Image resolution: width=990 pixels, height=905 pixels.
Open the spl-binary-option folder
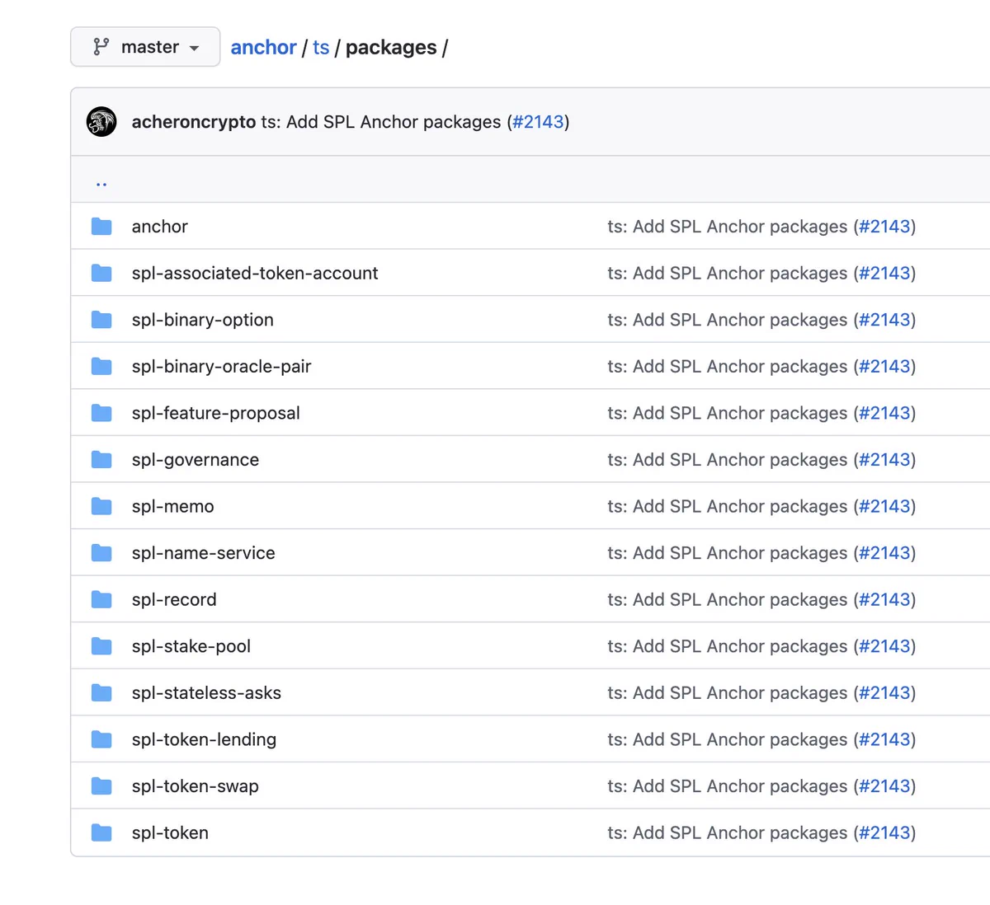pos(203,320)
